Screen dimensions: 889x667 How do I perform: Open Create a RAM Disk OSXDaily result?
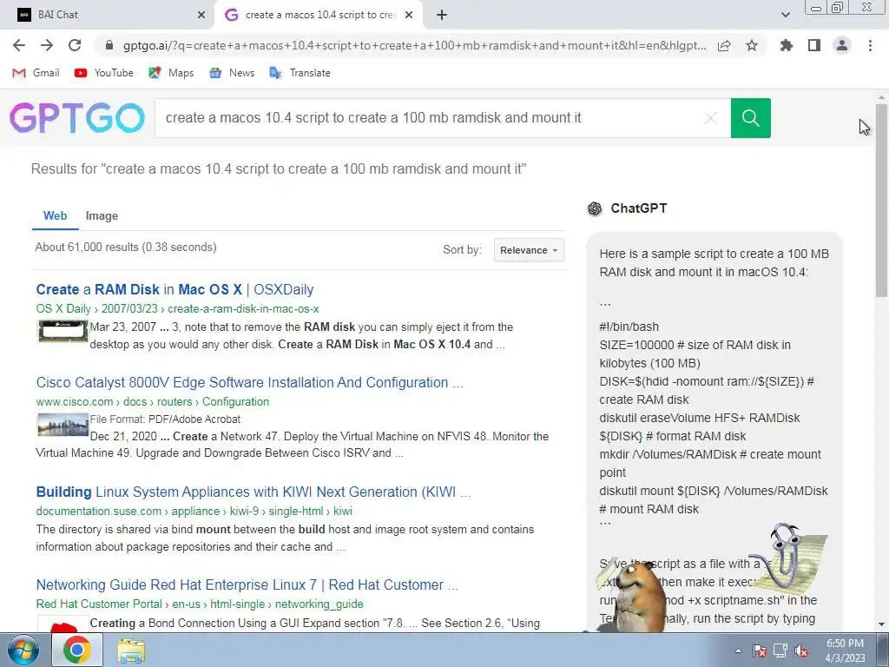tap(175, 289)
